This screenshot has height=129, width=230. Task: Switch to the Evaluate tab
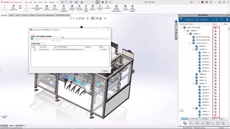(x=32, y=15)
